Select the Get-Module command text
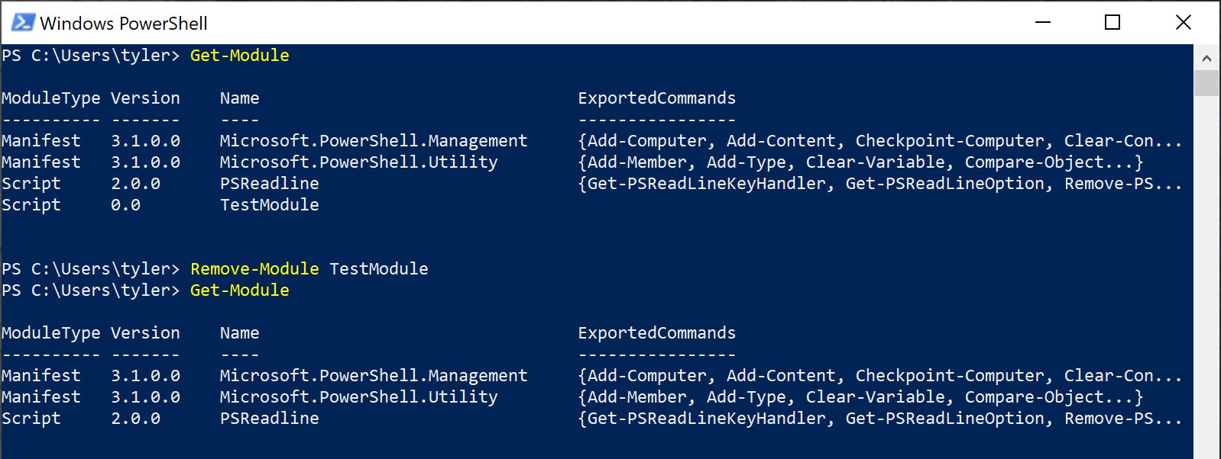This screenshot has width=1221, height=459. coord(239,55)
